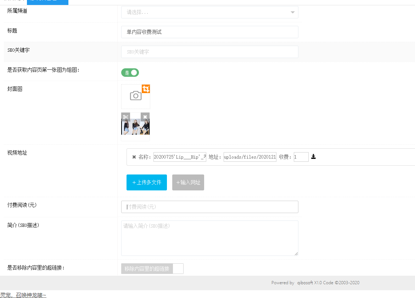Click into the SEO关键字 text field
The height and width of the screenshot is (298, 415).
[209, 52]
